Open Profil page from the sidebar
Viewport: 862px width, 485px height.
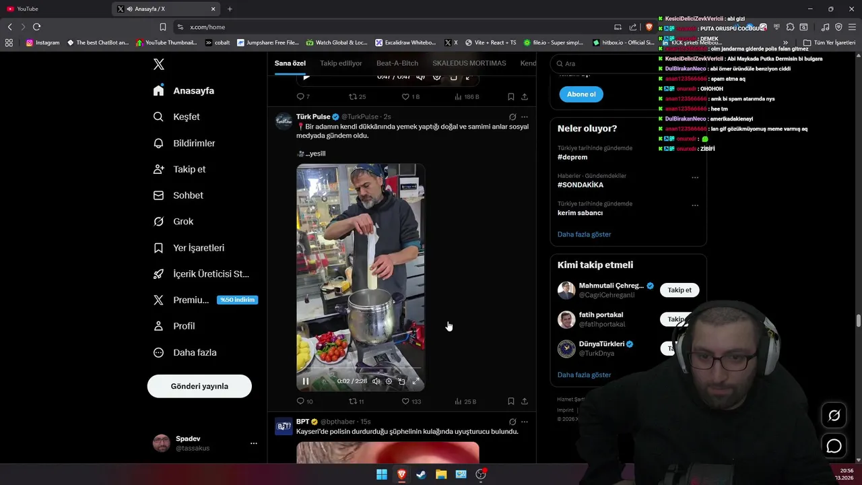(174, 326)
